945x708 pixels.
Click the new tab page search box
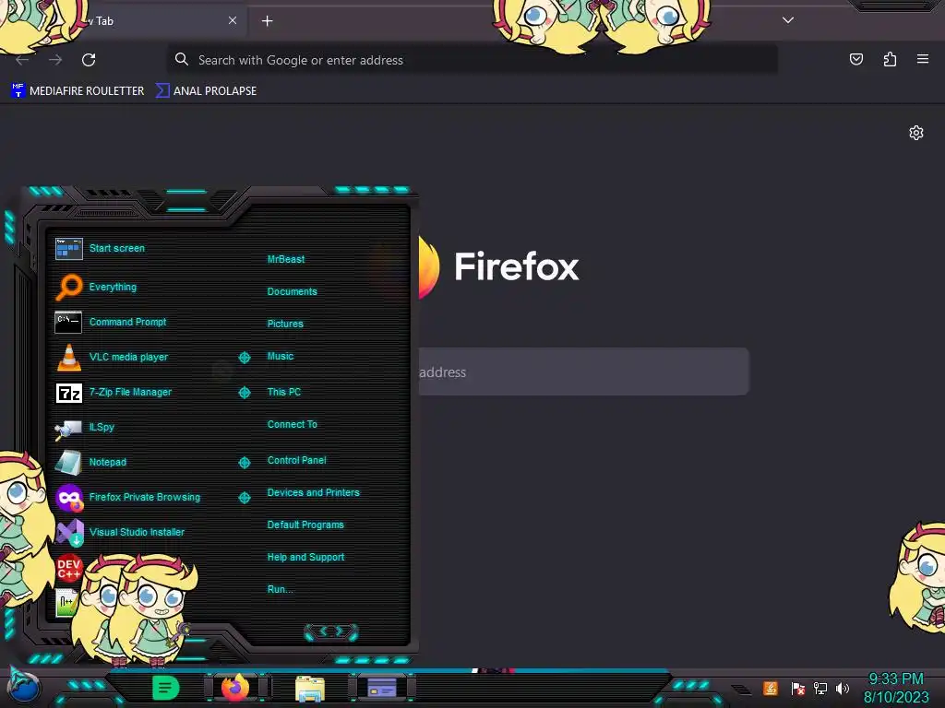click(x=583, y=372)
